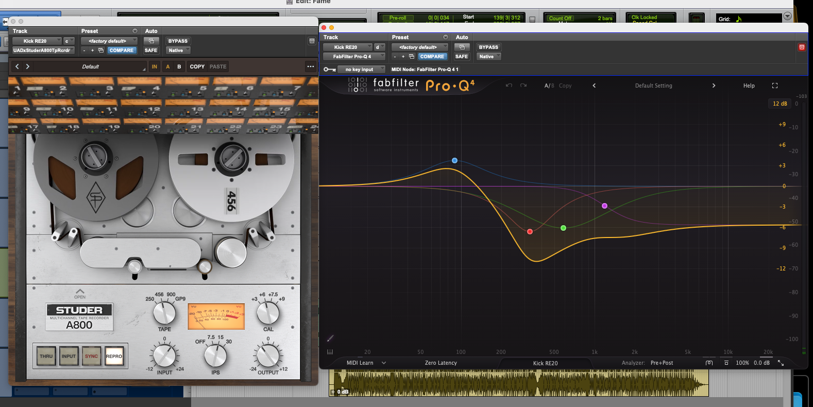
Task: Click the Studer target button icon
Action: tap(312, 41)
